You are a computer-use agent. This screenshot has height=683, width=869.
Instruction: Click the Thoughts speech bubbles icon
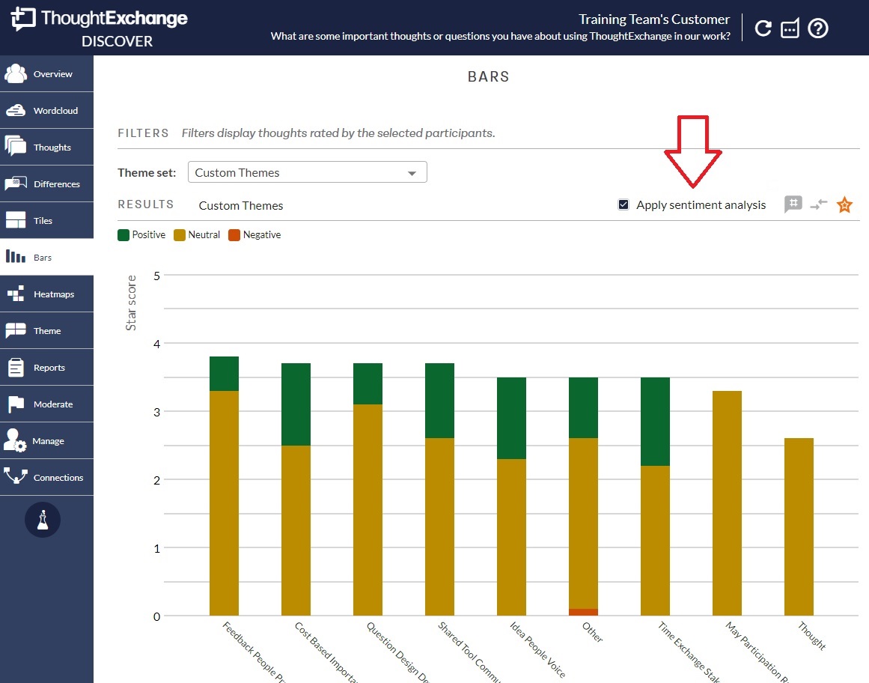tap(16, 146)
